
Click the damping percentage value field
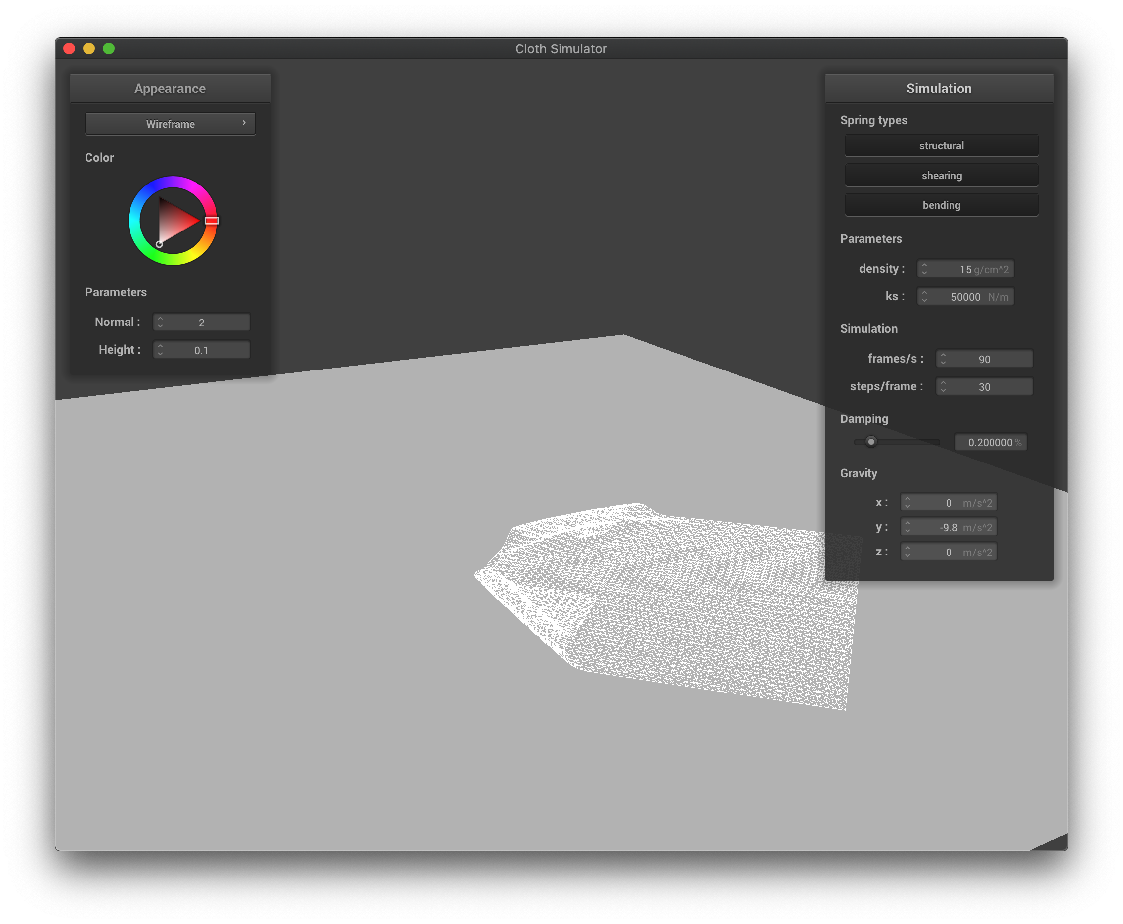coord(990,442)
